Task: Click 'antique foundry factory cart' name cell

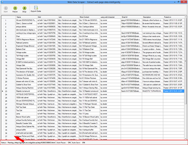Action: 26,120
